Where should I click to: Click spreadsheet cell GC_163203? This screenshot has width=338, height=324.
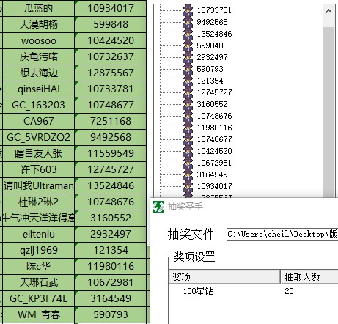[38, 105]
